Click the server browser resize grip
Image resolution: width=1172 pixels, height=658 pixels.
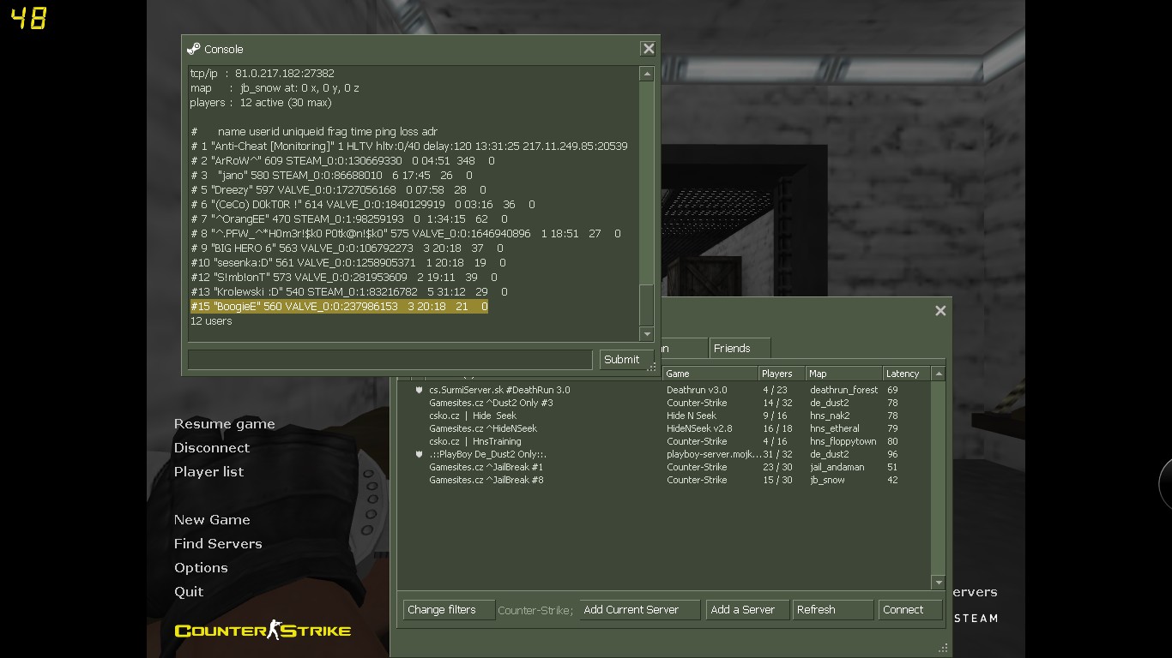coord(944,649)
